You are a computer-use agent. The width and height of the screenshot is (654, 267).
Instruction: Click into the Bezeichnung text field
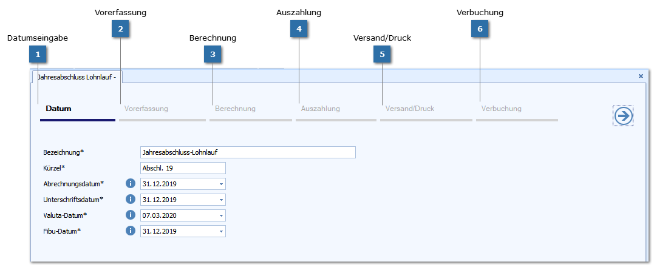(x=247, y=152)
